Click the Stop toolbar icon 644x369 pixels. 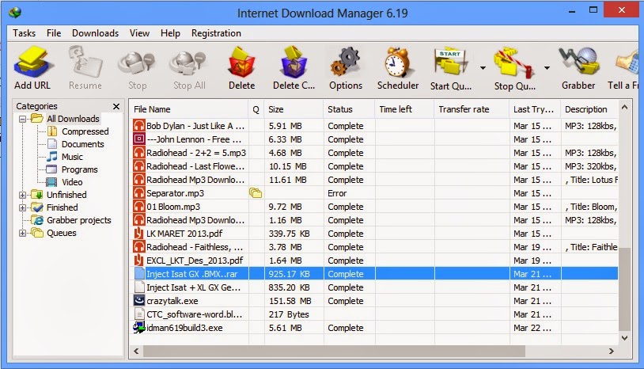pos(137,63)
